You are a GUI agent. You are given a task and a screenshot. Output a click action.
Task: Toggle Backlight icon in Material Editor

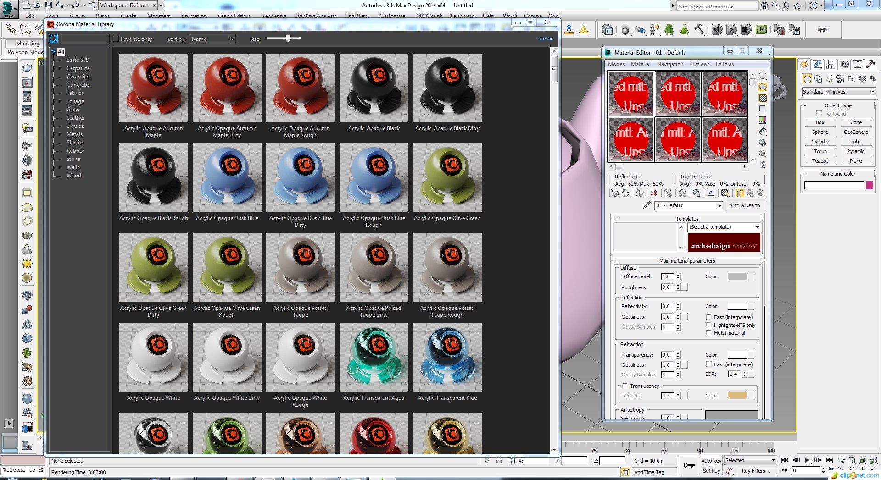click(x=763, y=87)
